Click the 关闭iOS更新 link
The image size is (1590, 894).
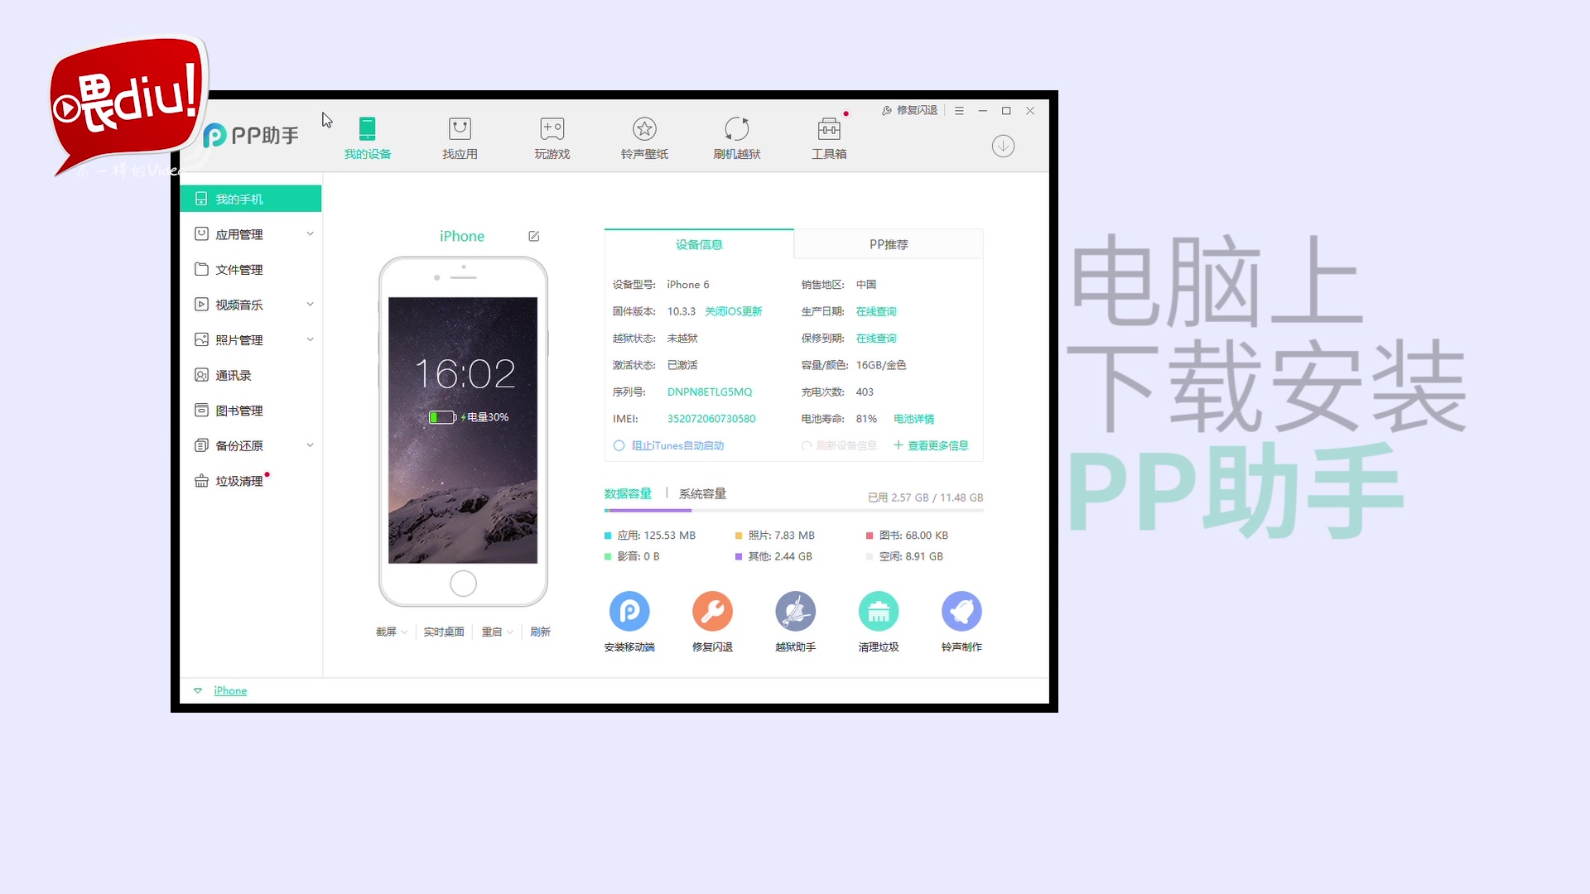coord(733,311)
